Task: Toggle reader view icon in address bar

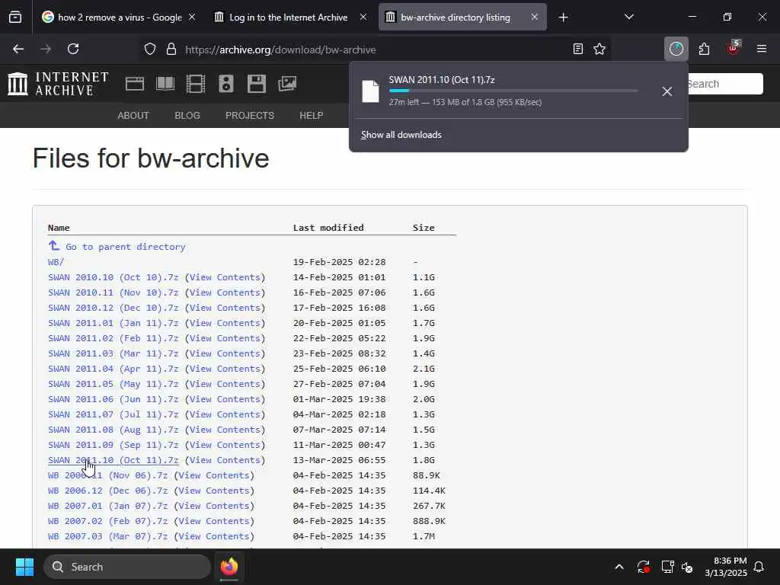Action: pyautogui.click(x=577, y=50)
